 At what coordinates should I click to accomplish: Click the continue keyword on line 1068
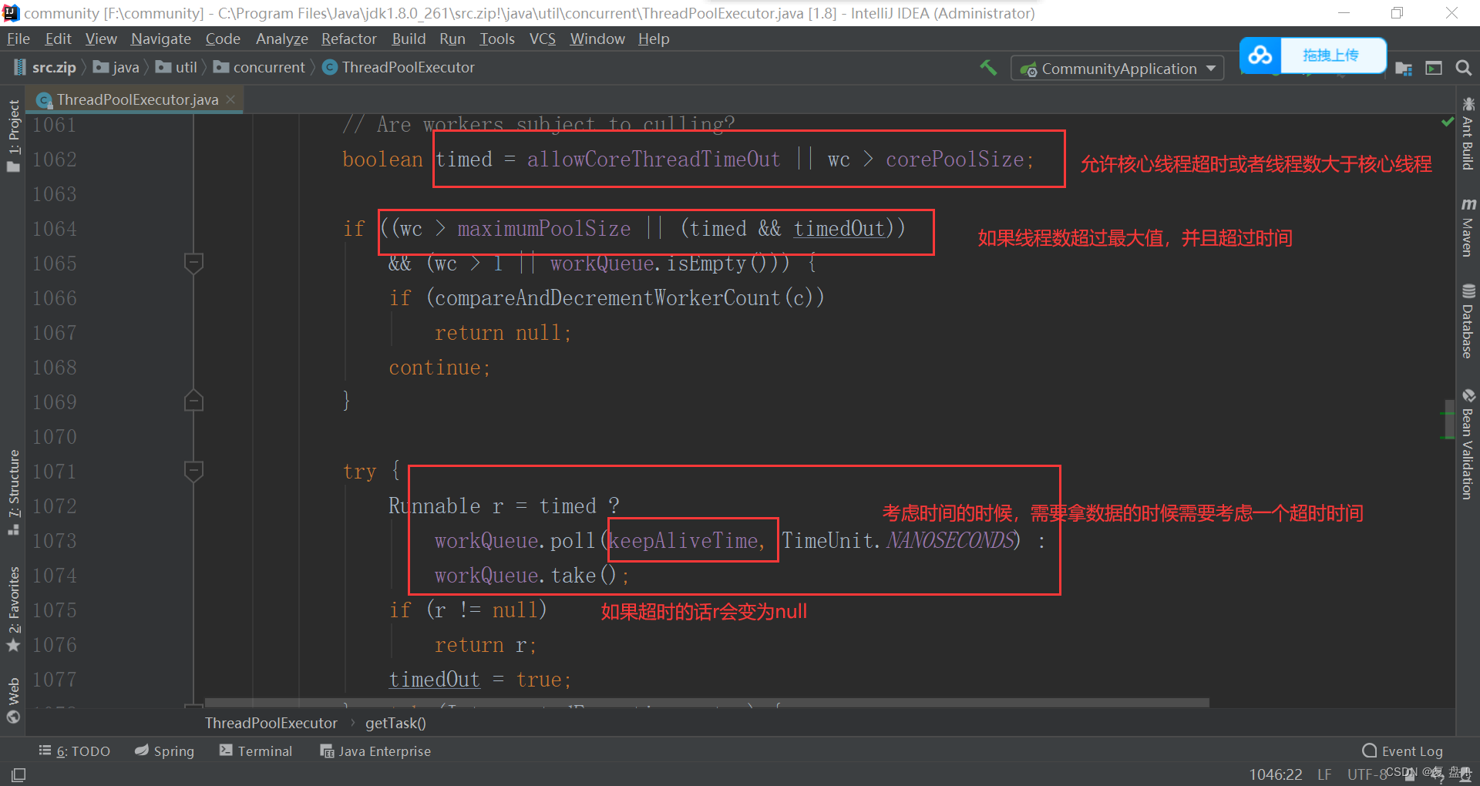(435, 368)
